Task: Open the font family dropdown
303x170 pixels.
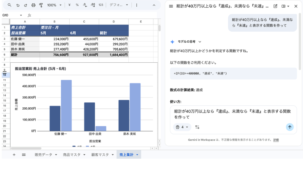Action: 119,5
